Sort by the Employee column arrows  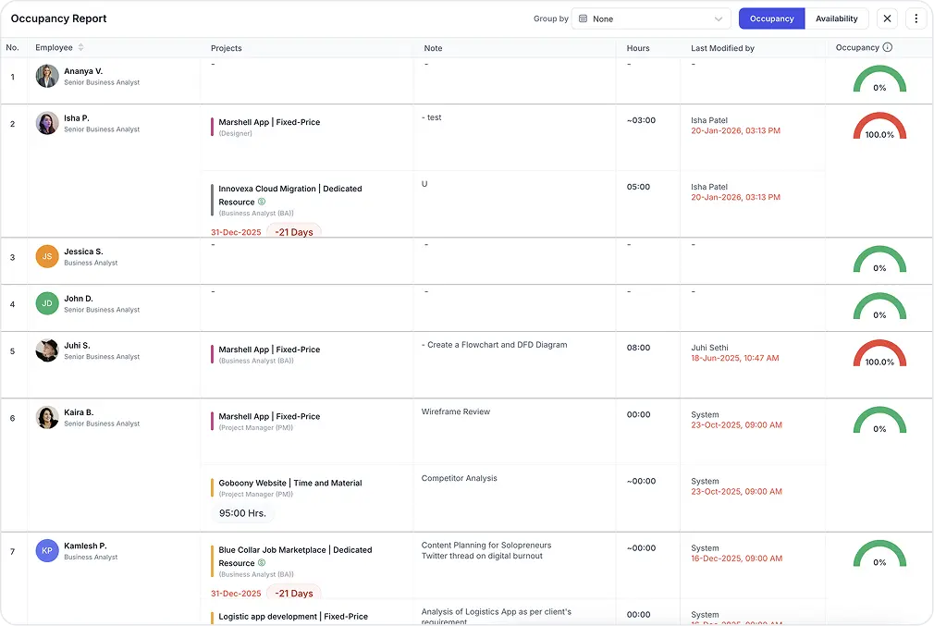click(x=81, y=47)
